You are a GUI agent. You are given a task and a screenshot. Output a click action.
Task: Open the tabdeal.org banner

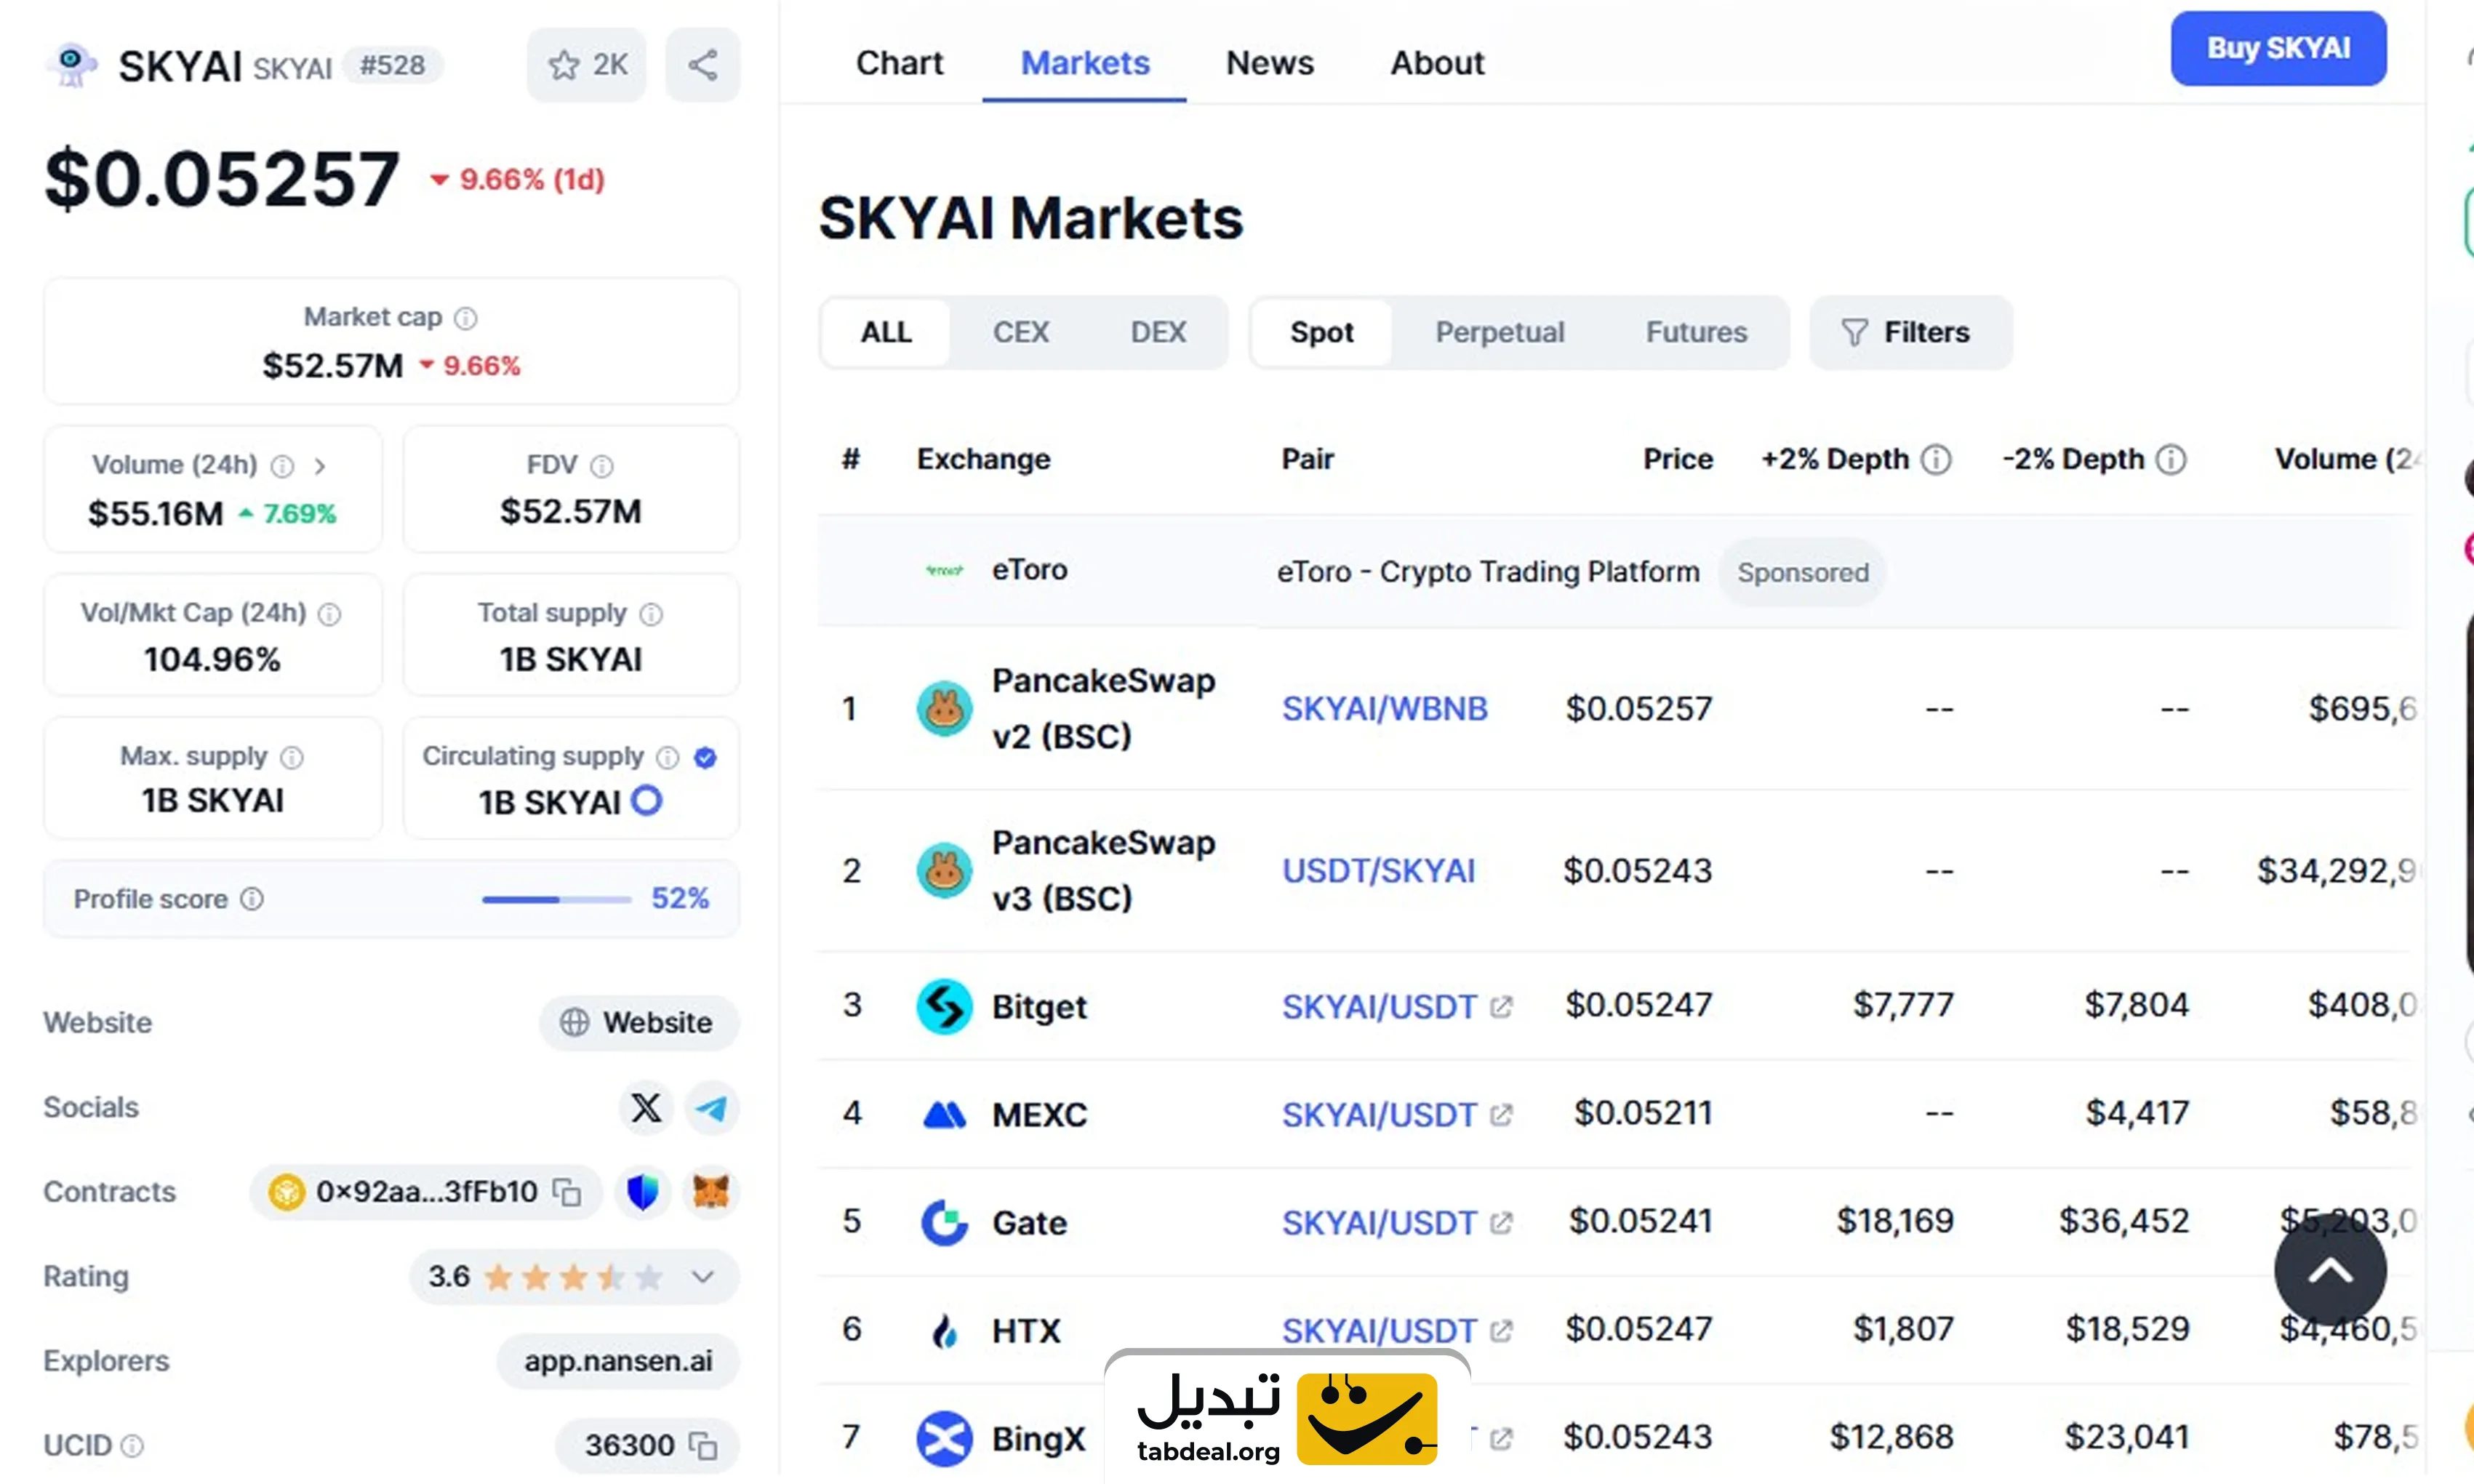[1287, 1418]
